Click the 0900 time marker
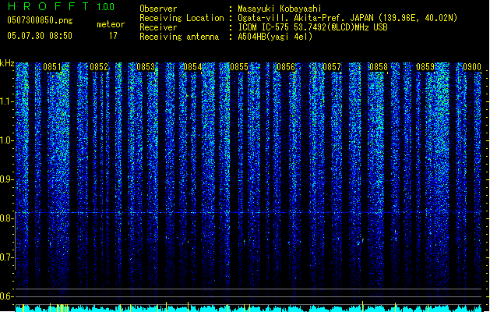The image size is (490, 312). click(x=472, y=67)
